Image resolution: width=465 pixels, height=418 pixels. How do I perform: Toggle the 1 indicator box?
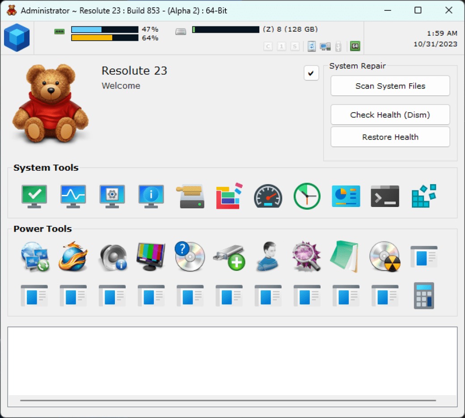coord(281,46)
